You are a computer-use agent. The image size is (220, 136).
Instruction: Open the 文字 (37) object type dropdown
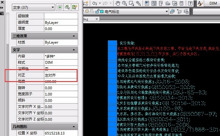[33, 7]
